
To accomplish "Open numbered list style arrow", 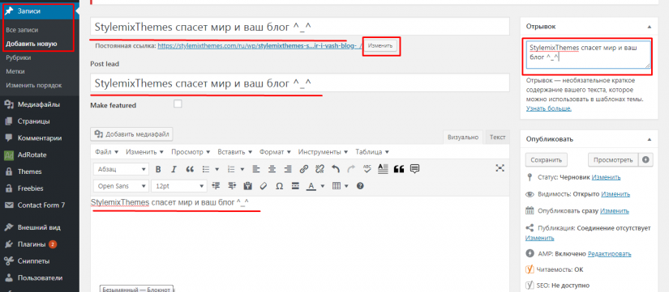I will (242, 169).
